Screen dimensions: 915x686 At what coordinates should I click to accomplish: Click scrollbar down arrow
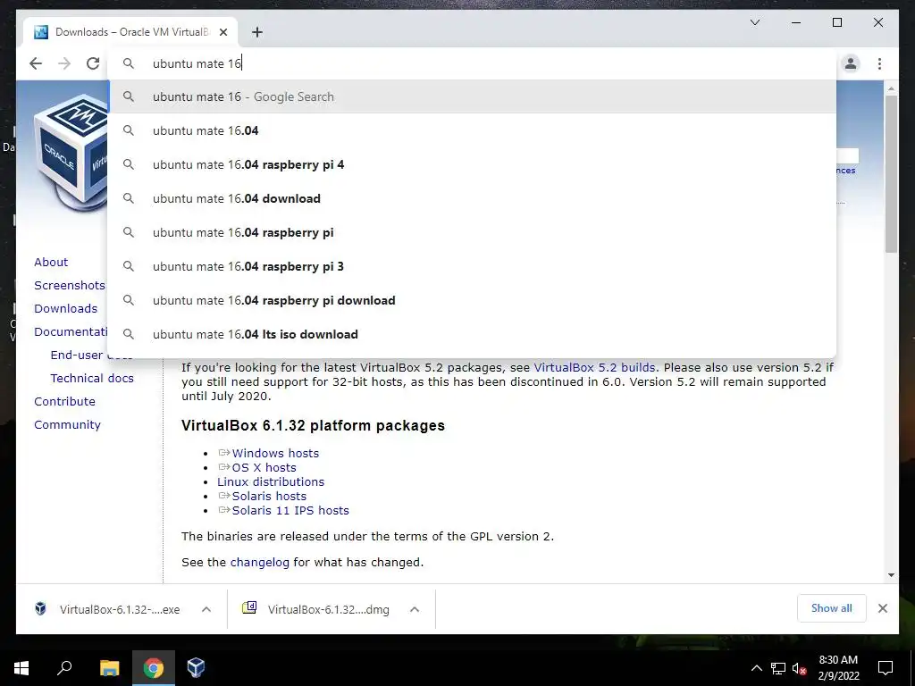891,575
